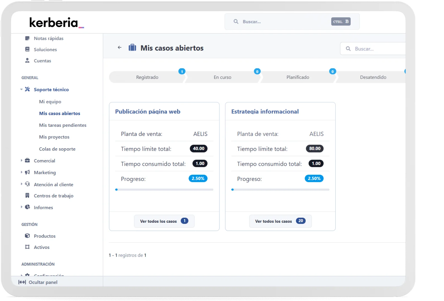Click AELIS value in Estrategia informacional card
This screenshot has height=301, width=444.
coord(317,134)
